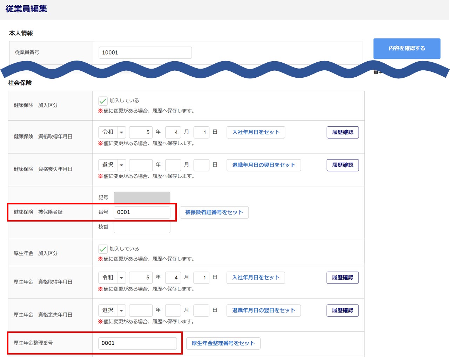Open 履歴確認 for pension acquisition date
The height and width of the screenshot is (357, 450).
point(342,278)
